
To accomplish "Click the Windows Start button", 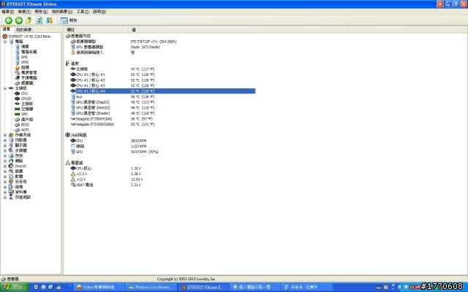I will pos(14,287).
